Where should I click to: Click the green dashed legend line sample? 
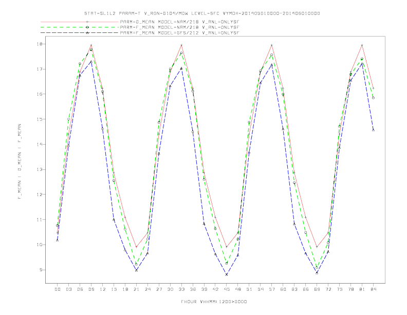(80, 27)
